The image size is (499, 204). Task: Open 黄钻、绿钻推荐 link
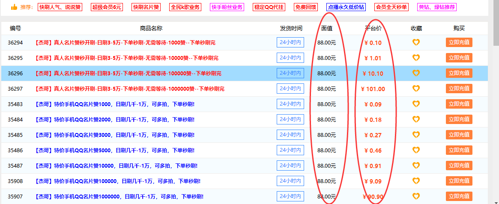(x=437, y=7)
